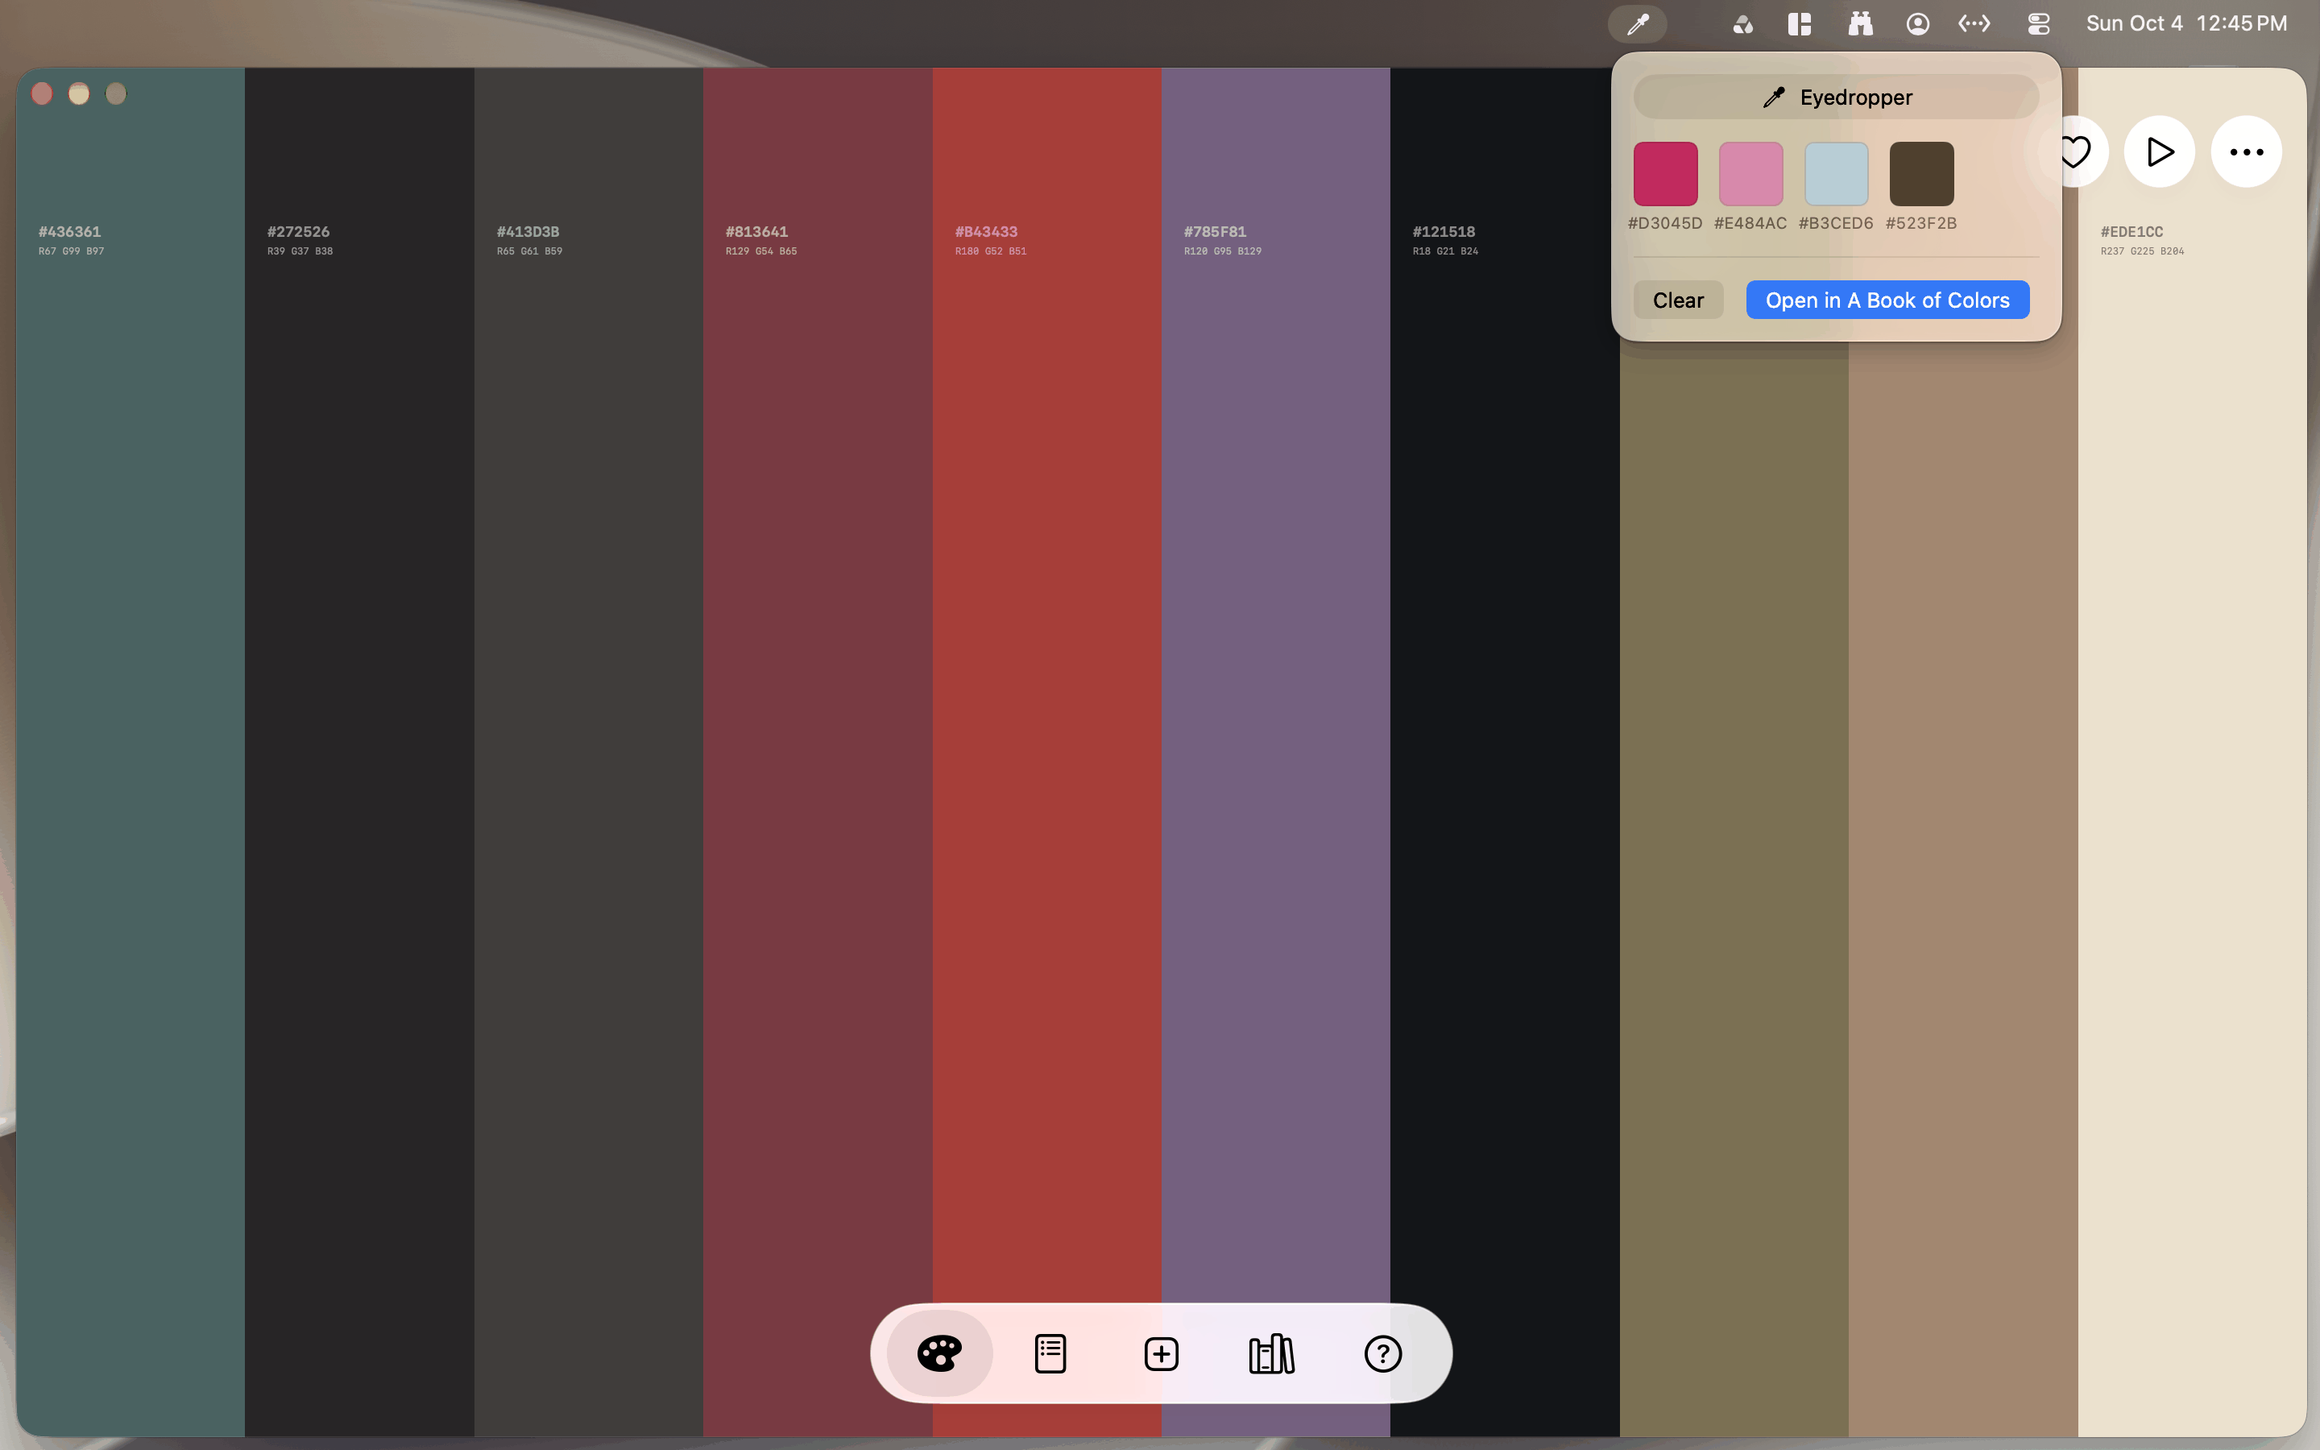Click the #272526 hex label

(298, 231)
